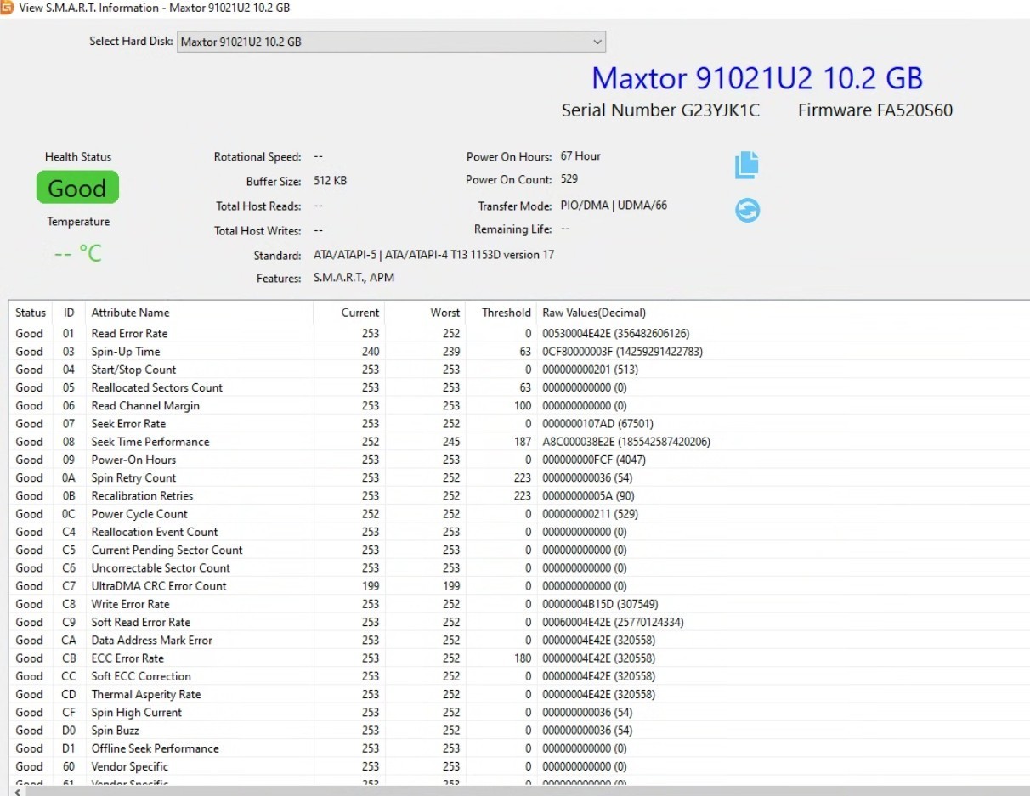Image resolution: width=1030 pixels, height=796 pixels.
Task: Click the horizontal scrollbar left arrow
Action: [x=19, y=791]
